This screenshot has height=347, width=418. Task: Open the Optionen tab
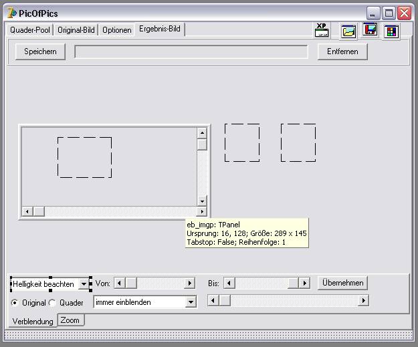(x=117, y=30)
